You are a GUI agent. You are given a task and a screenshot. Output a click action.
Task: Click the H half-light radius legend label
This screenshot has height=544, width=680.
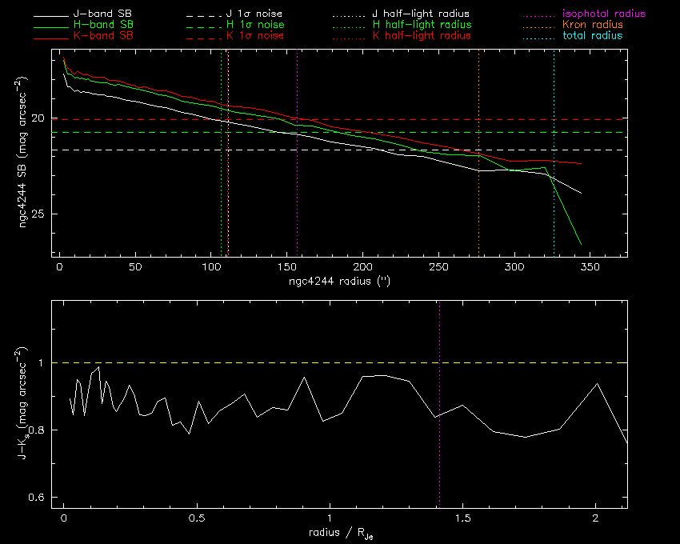point(422,25)
